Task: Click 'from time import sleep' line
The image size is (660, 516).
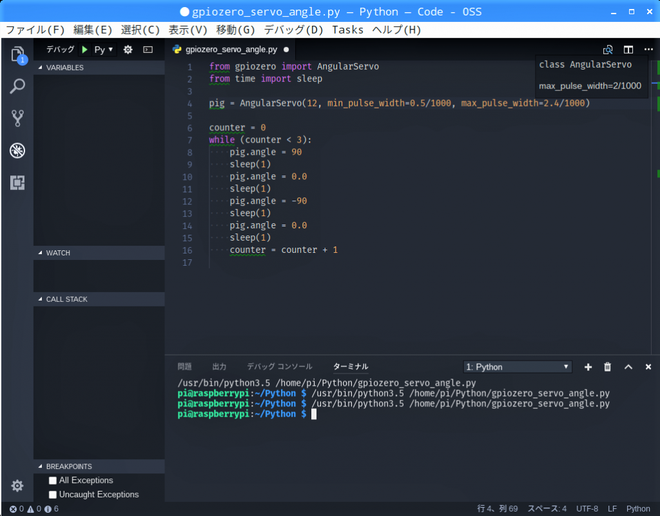Action: [266, 79]
